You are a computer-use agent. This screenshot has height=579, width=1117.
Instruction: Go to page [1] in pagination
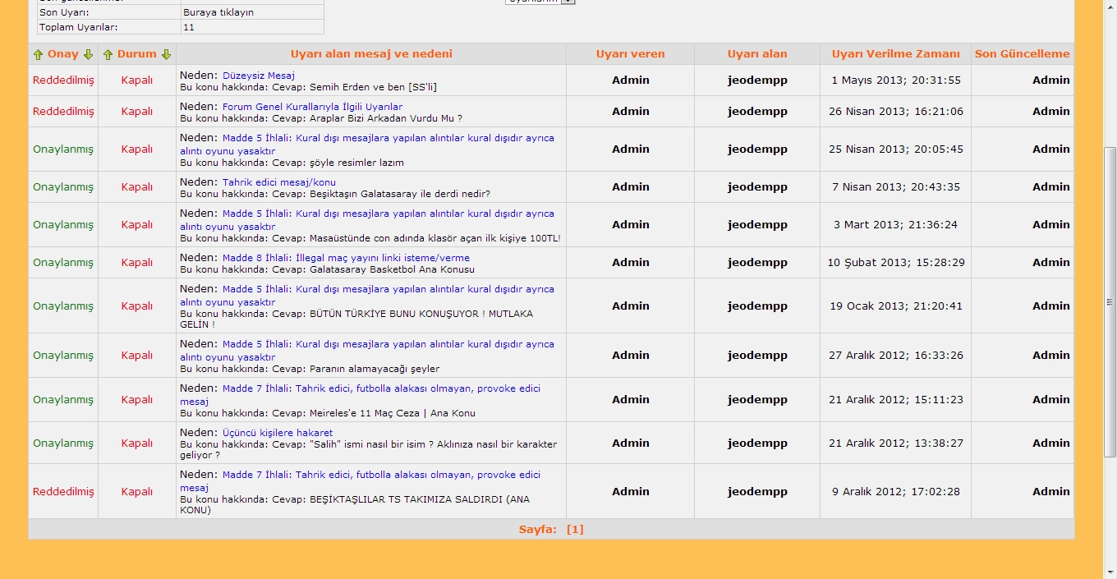[575, 529]
